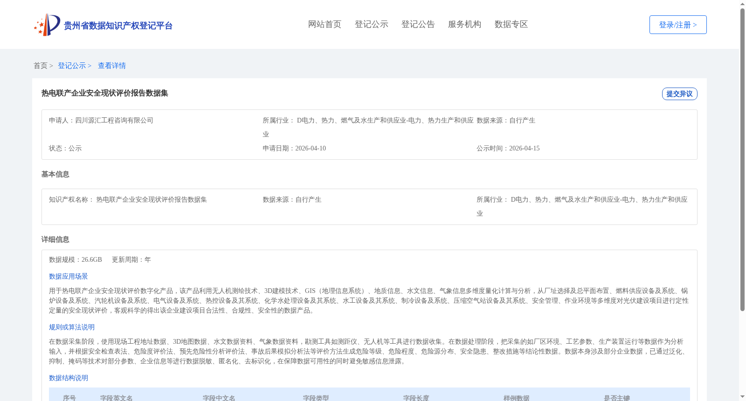Image resolution: width=746 pixels, height=401 pixels.
Task: Click the 样例数据 table column header
Action: (x=516, y=398)
